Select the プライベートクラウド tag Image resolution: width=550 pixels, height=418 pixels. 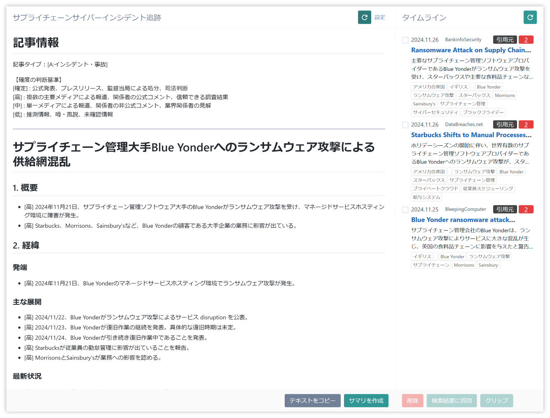pos(435,189)
